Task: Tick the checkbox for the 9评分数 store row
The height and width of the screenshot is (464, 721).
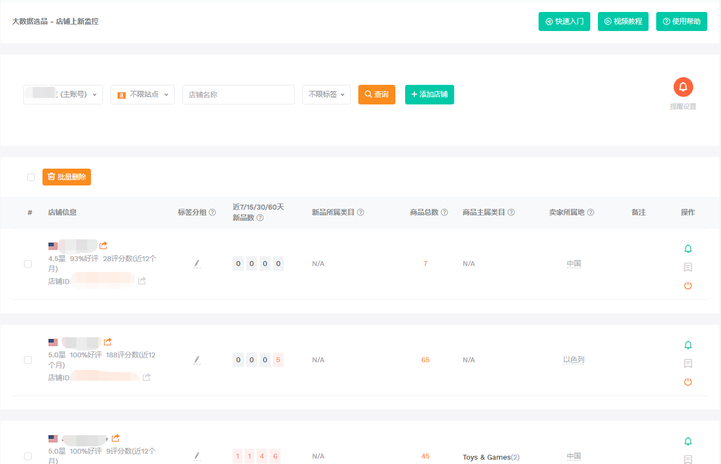Action: tap(28, 456)
